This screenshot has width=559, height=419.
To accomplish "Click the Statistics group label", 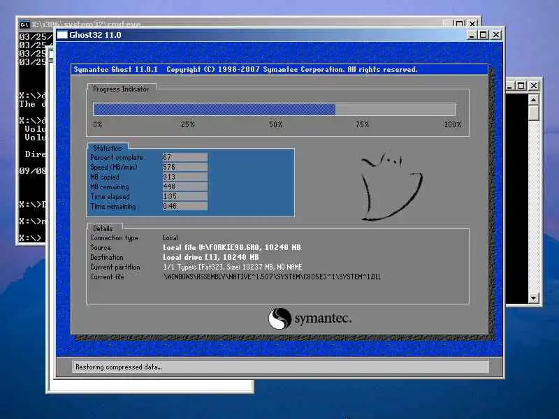I will point(108,148).
